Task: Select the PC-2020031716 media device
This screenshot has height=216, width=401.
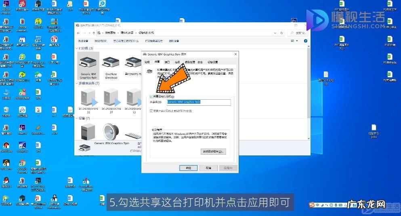Action: 111,100
